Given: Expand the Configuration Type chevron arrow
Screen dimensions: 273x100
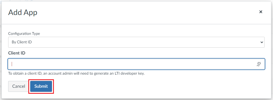Looking at the screenshot, I should pyautogui.click(x=262, y=42).
